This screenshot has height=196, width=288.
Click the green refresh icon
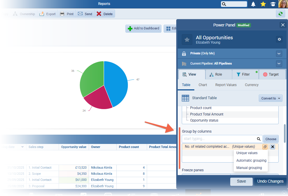point(280,14)
